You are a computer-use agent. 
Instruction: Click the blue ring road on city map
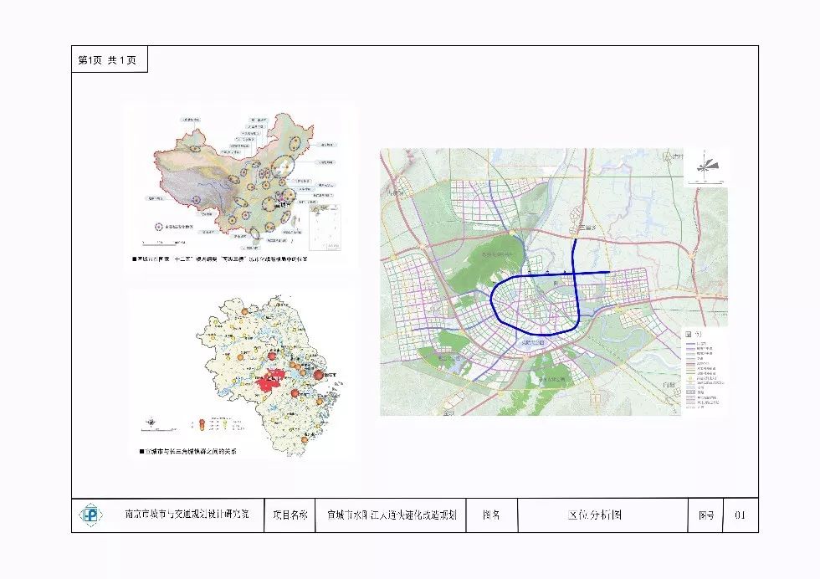536,305
